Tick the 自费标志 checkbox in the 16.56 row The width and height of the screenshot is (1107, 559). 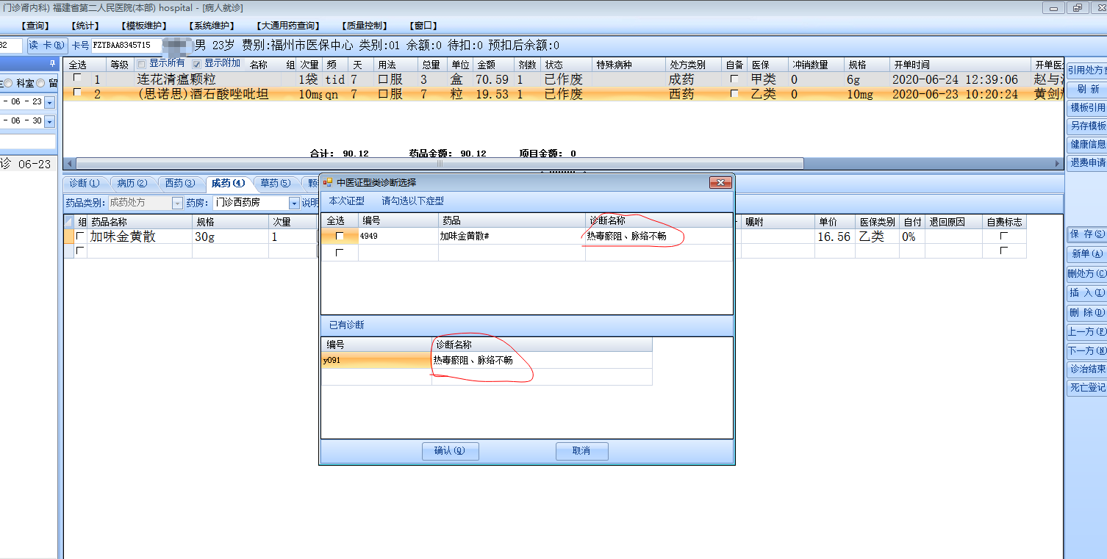(x=1003, y=237)
